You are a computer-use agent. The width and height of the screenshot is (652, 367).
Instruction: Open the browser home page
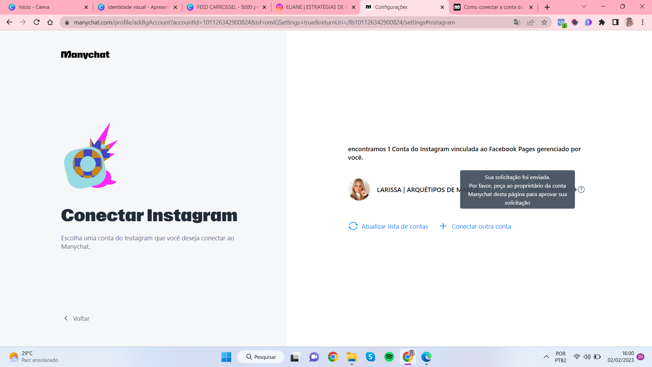50,22
